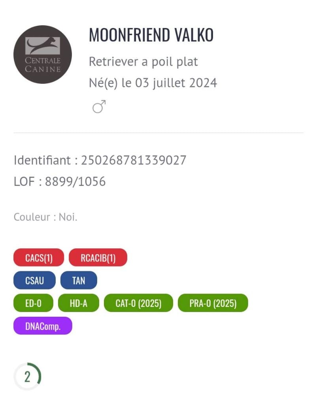The height and width of the screenshot is (405, 317).
Task: Click the horizontal divider below the header
Action: pyautogui.click(x=158, y=133)
